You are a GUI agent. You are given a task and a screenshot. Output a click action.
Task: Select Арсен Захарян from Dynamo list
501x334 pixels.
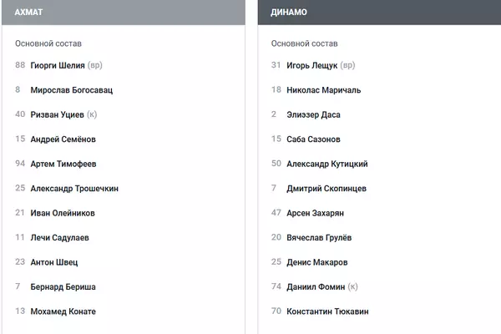(315, 213)
